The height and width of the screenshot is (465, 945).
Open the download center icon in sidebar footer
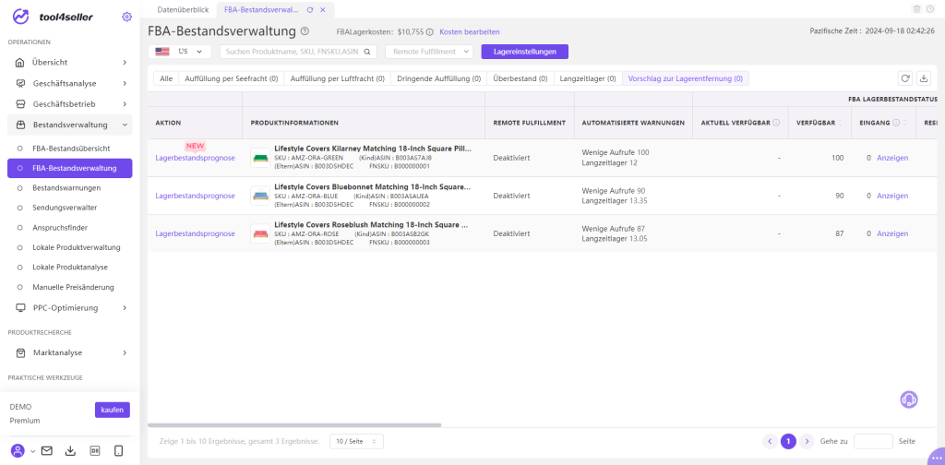pyautogui.click(x=70, y=450)
